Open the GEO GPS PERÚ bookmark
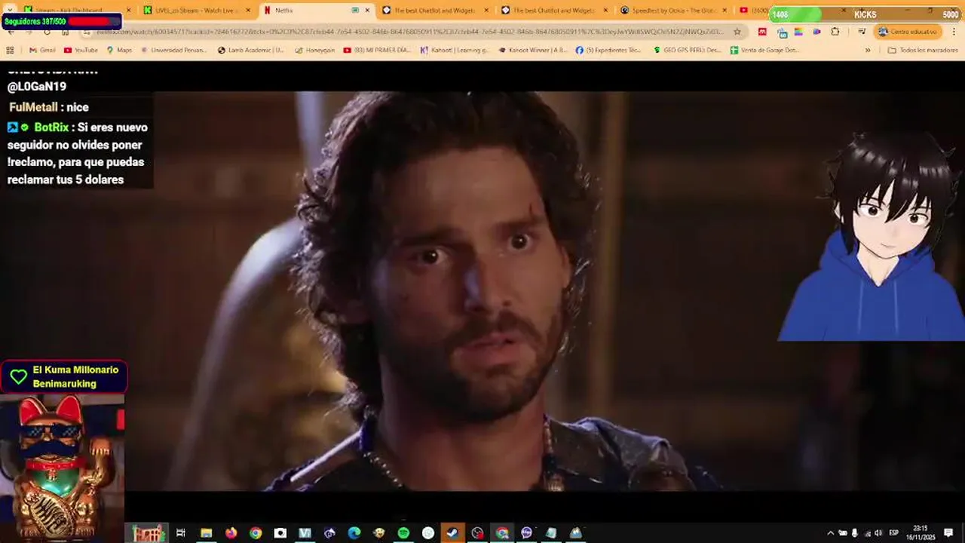 [x=688, y=50]
